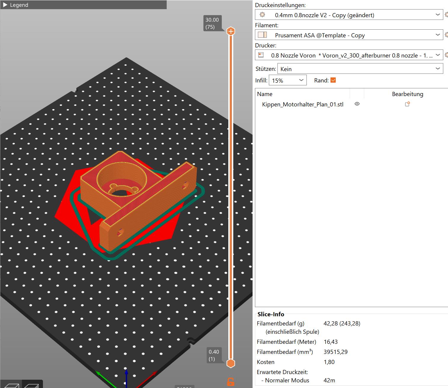
Task: Click the vertical layer slider track
Action: (231, 197)
